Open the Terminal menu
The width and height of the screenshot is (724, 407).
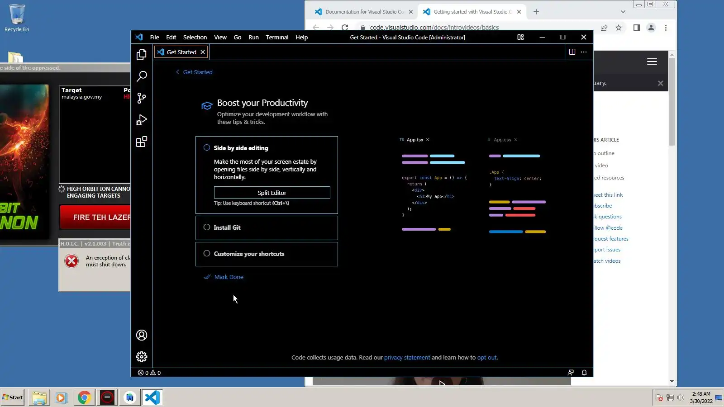point(277,37)
